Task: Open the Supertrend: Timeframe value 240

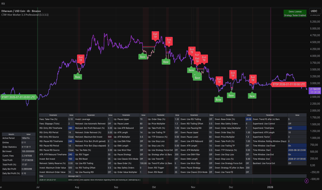Action: (x=296, y=128)
